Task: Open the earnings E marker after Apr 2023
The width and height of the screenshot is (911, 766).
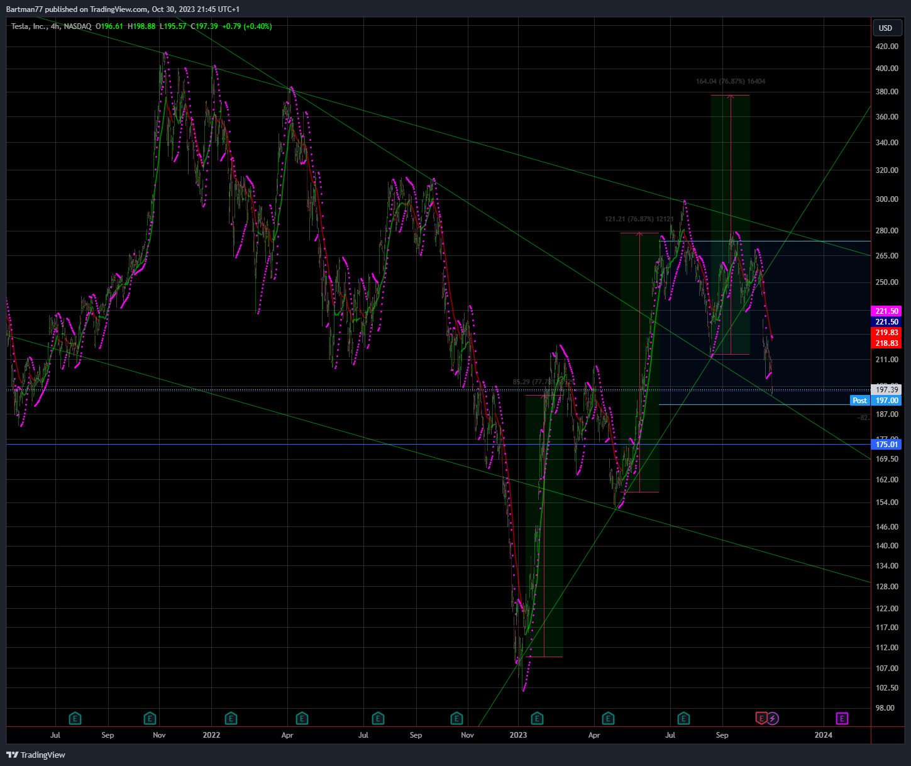Action: click(x=608, y=718)
